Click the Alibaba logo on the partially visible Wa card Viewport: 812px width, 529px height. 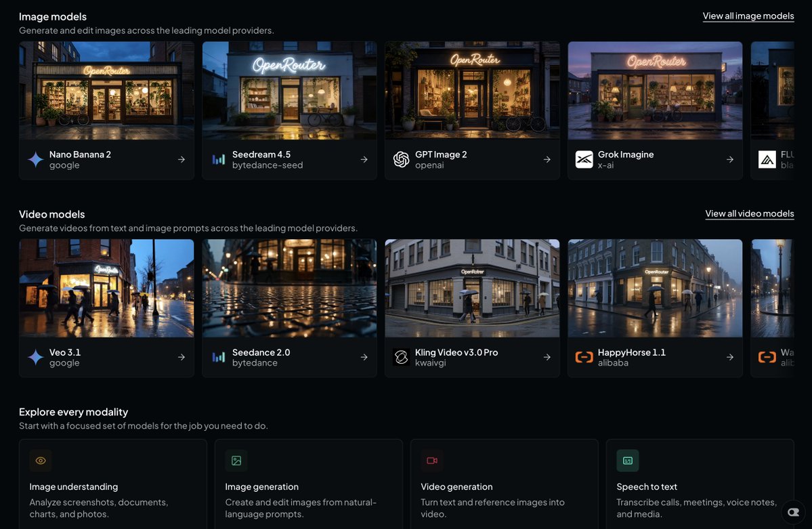[x=767, y=357]
